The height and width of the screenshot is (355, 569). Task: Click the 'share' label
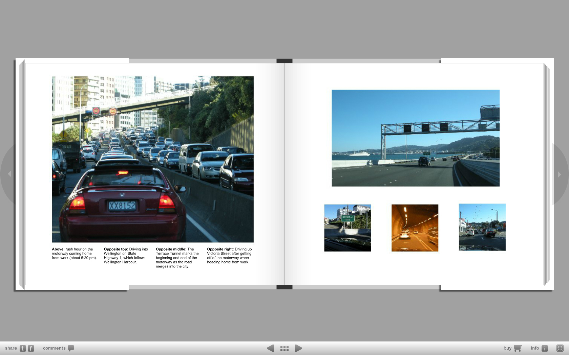pyautogui.click(x=11, y=348)
